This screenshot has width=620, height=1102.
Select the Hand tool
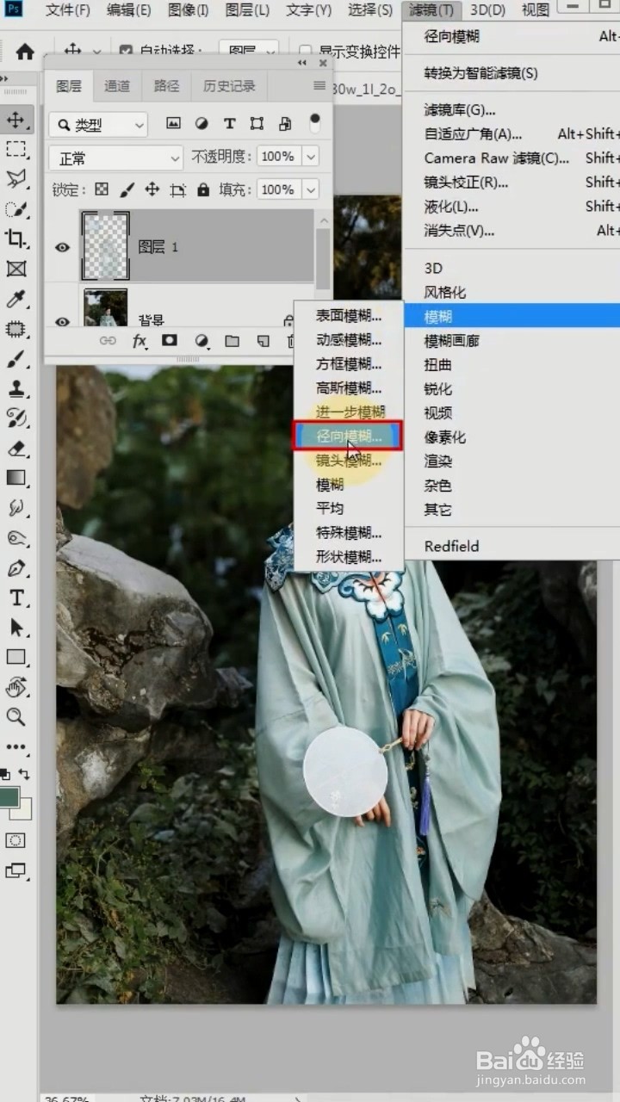pos(16,687)
